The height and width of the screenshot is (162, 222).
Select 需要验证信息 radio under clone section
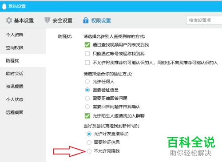[89, 142]
